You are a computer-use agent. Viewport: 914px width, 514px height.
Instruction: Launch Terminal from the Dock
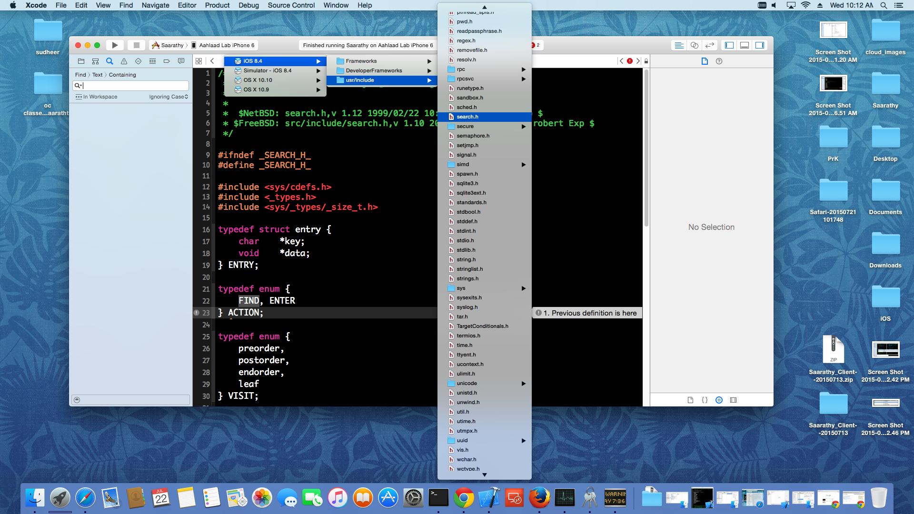(x=438, y=498)
